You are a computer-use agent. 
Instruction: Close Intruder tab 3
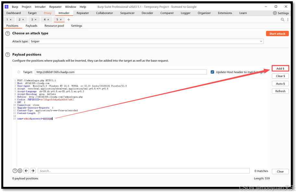click(36, 19)
